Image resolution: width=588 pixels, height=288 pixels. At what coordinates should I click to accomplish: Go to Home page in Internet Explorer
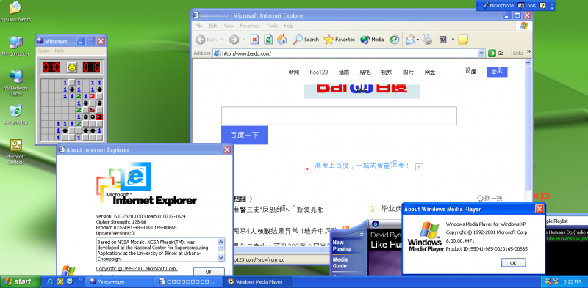coord(282,40)
